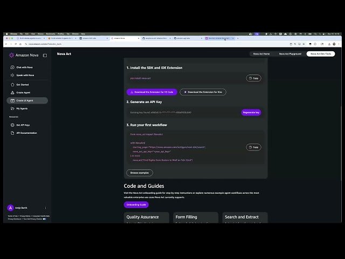Click the Terms of Use footer link

[x=13, y=216]
